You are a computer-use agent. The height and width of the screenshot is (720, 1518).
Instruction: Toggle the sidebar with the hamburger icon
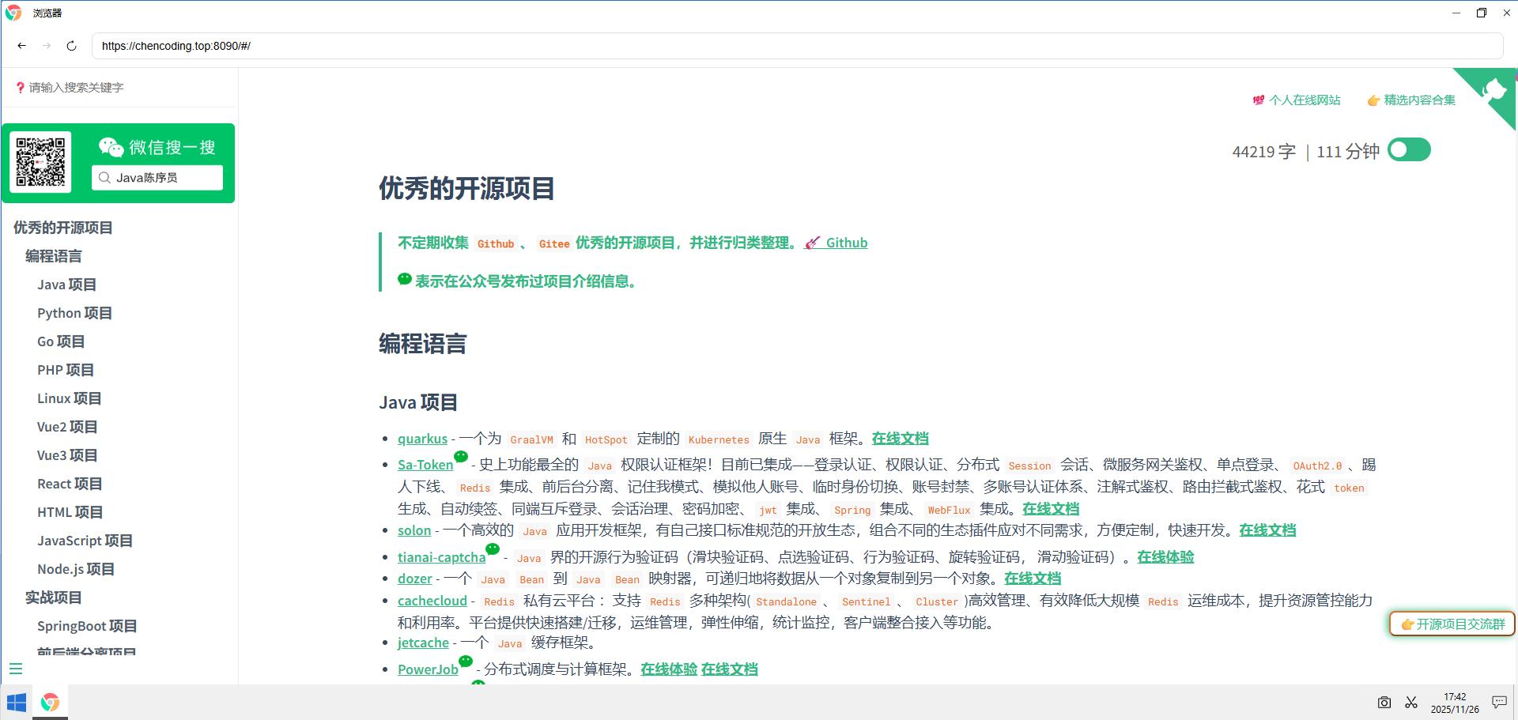[x=16, y=669]
